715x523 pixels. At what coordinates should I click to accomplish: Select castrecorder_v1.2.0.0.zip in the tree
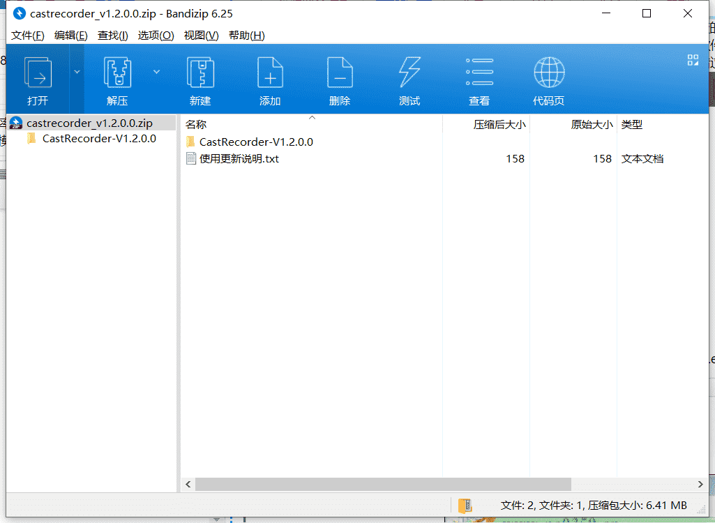pos(89,123)
